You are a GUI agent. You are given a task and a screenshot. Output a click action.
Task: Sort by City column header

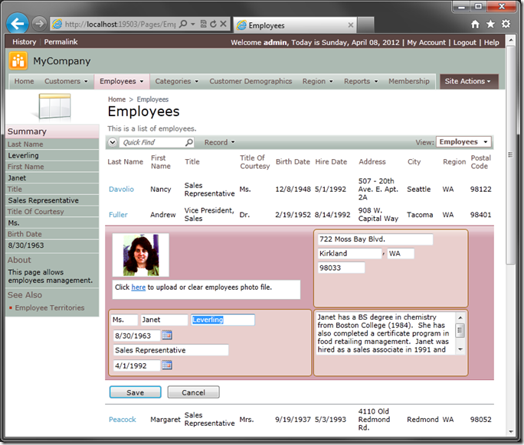[x=414, y=162]
